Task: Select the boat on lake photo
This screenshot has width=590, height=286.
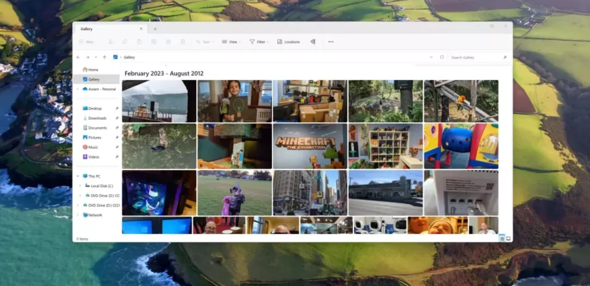Action: coord(159,101)
